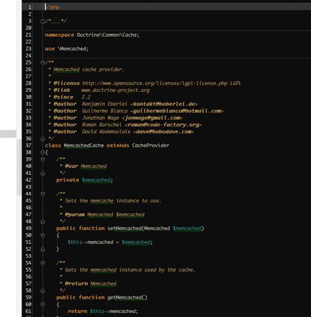Click author name 'Jonathan Wage'
The width and height of the screenshot is (311, 317).
point(100,118)
